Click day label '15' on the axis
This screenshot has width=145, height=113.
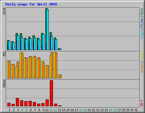click(68, 110)
